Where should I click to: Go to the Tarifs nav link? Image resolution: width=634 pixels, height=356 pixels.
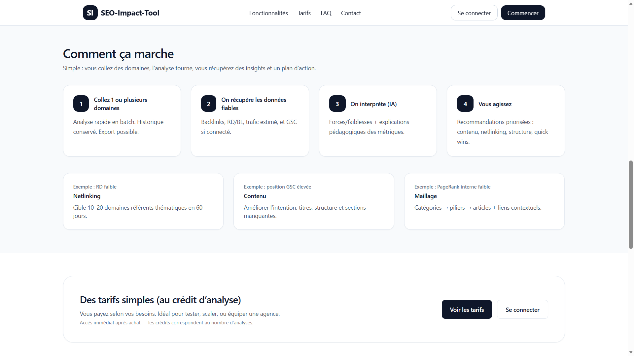tap(304, 13)
